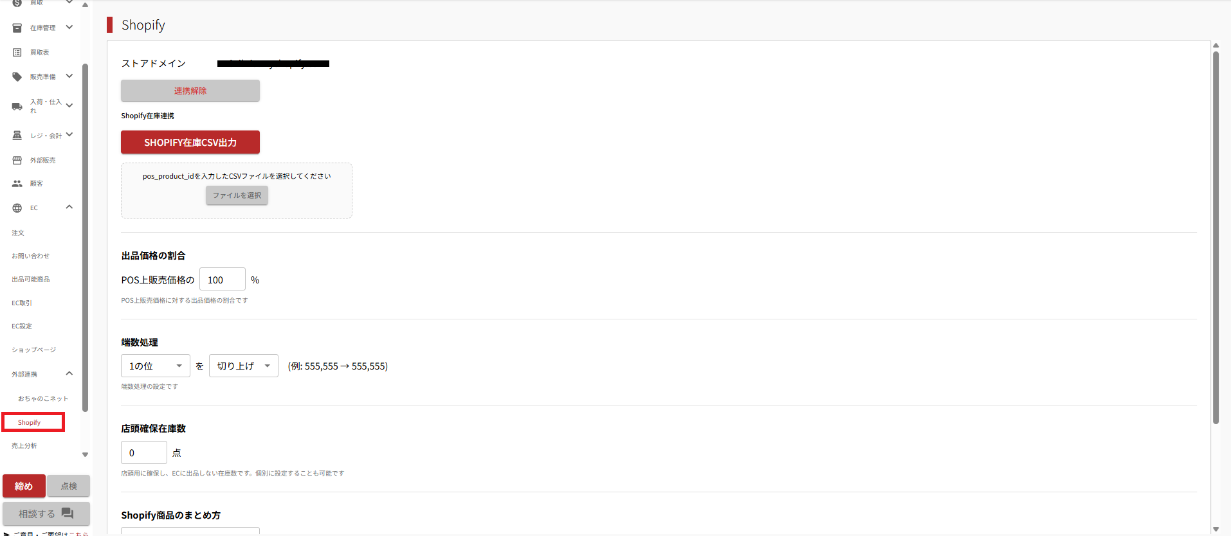Click the ファイルを選択 button
Screen dimensions: 1231x536
[x=237, y=195]
